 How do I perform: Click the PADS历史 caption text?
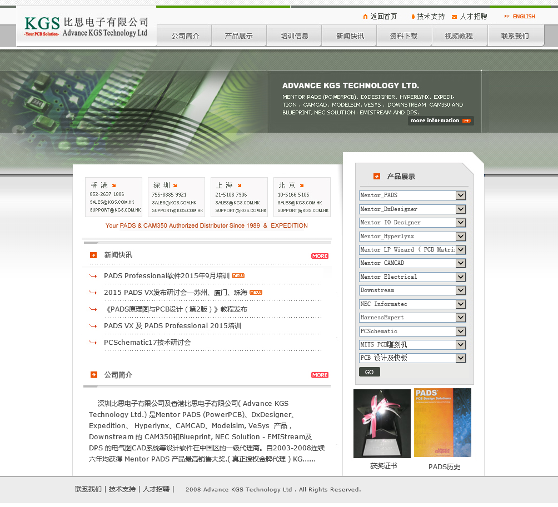point(444,467)
